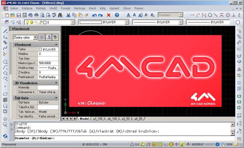The height and width of the screenshot is (148, 244).
Task: Open the Kresli menu
Action: click(x=92, y=8)
